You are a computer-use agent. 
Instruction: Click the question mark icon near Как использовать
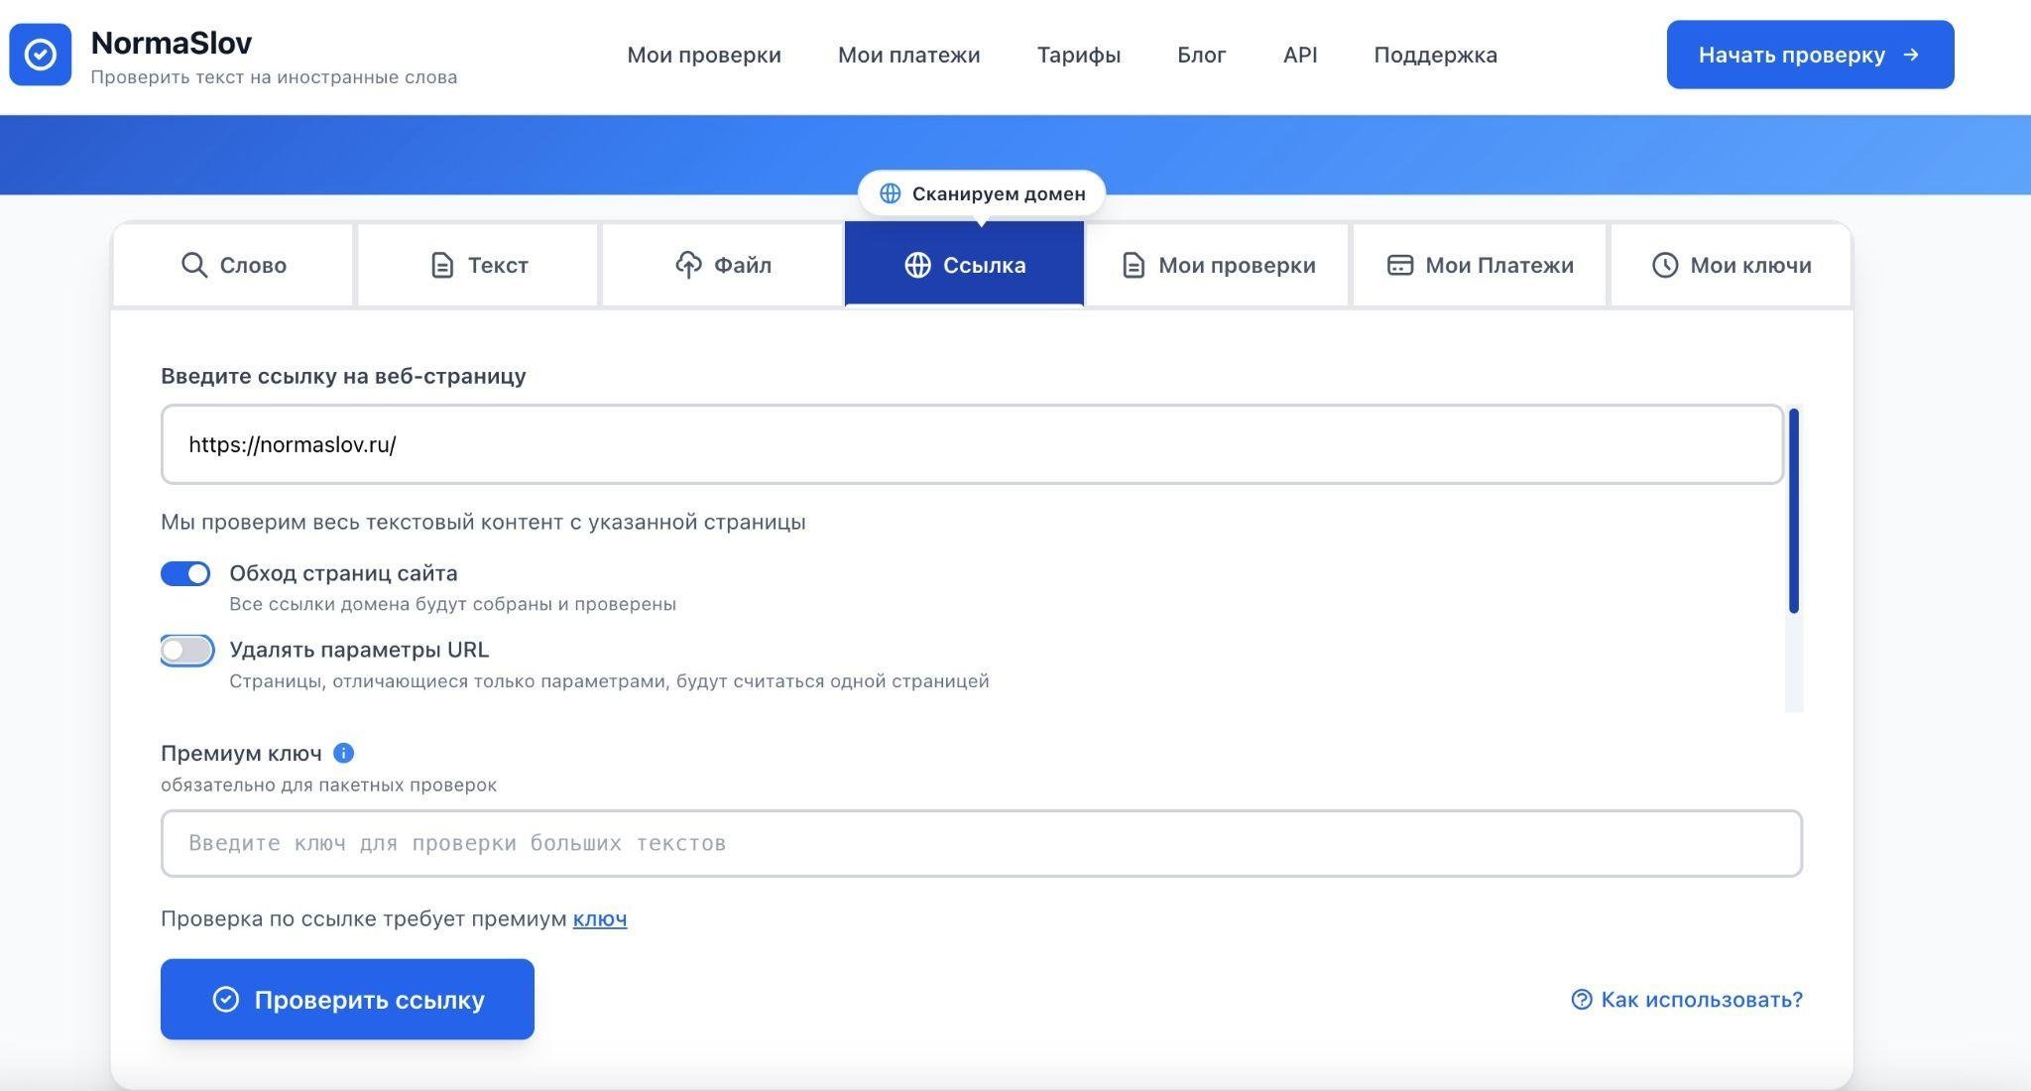tap(1581, 999)
